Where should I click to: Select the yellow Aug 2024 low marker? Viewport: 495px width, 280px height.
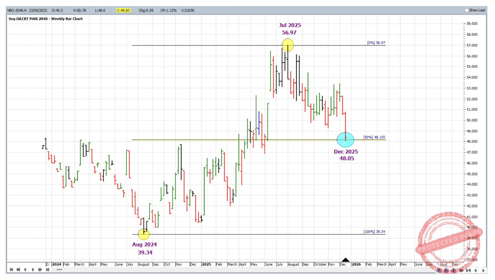tap(144, 234)
